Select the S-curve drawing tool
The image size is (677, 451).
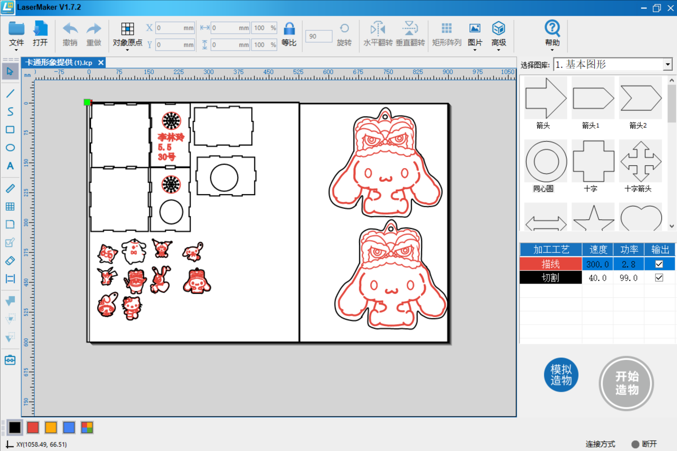[10, 111]
